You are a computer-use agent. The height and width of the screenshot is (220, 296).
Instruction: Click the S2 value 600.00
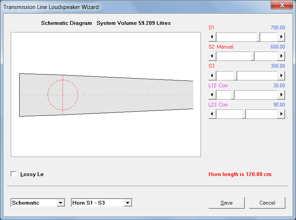click(x=278, y=47)
